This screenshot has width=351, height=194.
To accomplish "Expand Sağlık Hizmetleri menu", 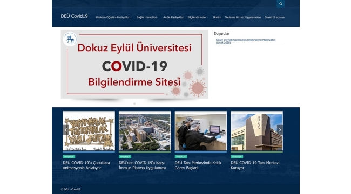I will tap(147, 17).
